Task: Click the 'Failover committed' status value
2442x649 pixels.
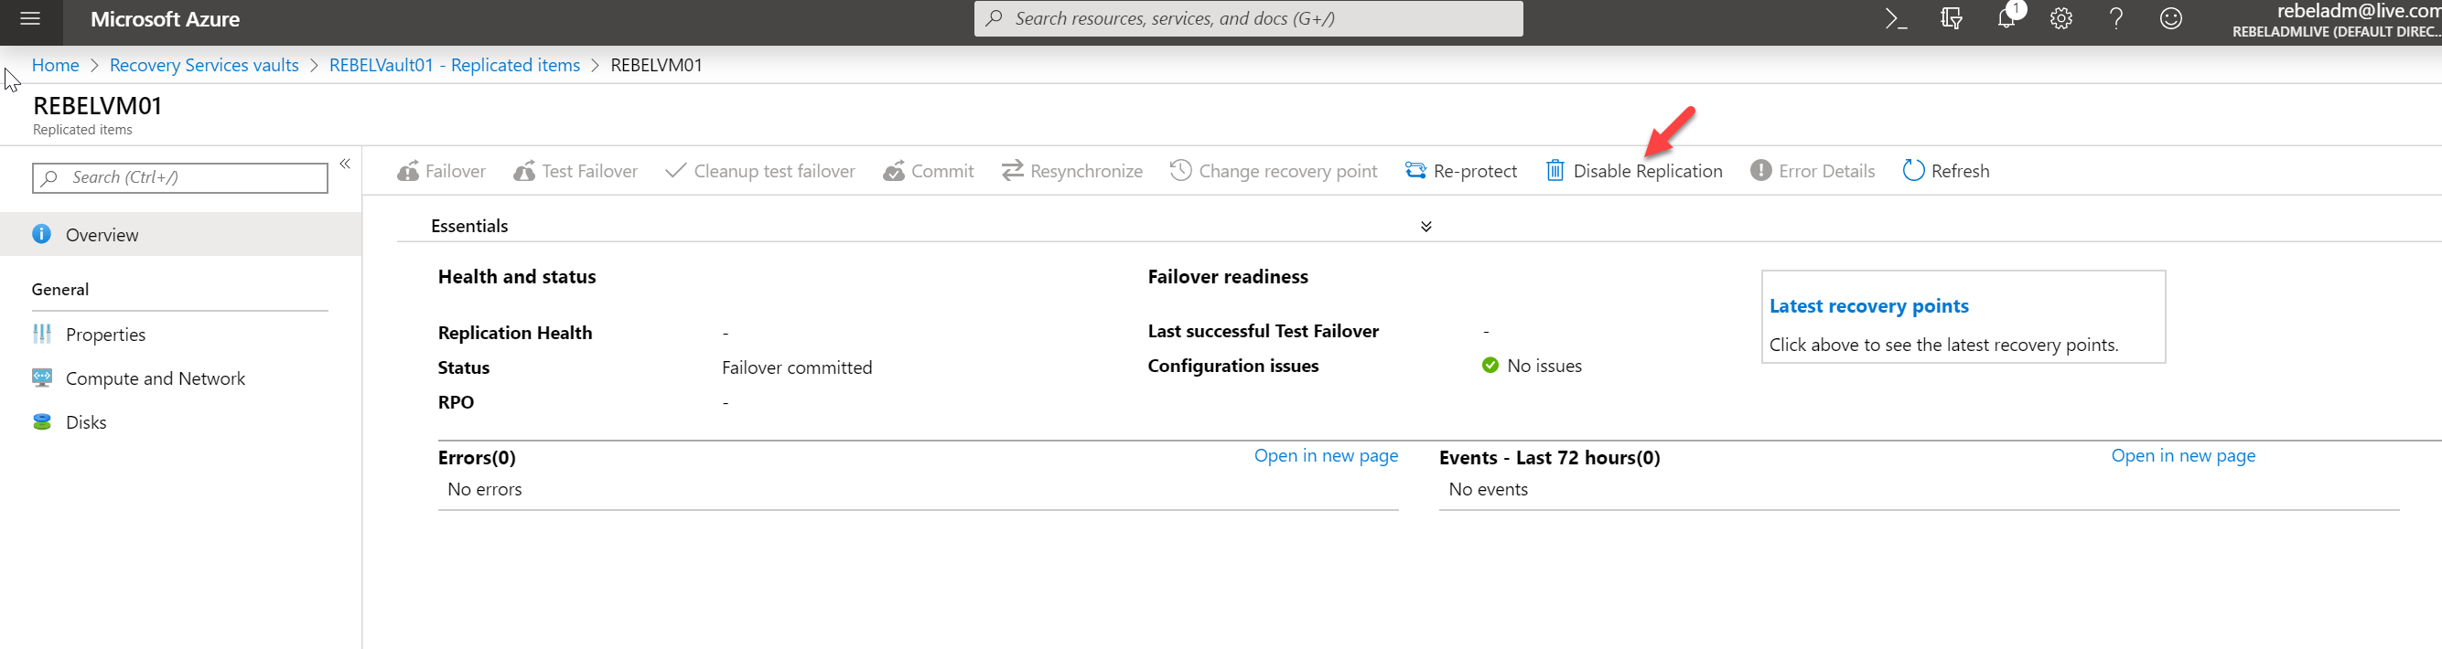Action: click(796, 367)
